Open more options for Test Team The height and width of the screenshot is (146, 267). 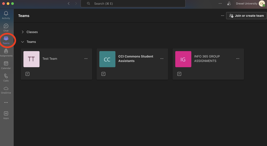pos(86,59)
